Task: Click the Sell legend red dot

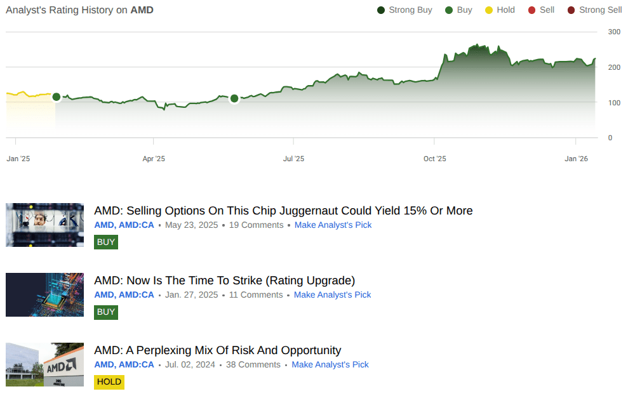Action: [x=530, y=10]
